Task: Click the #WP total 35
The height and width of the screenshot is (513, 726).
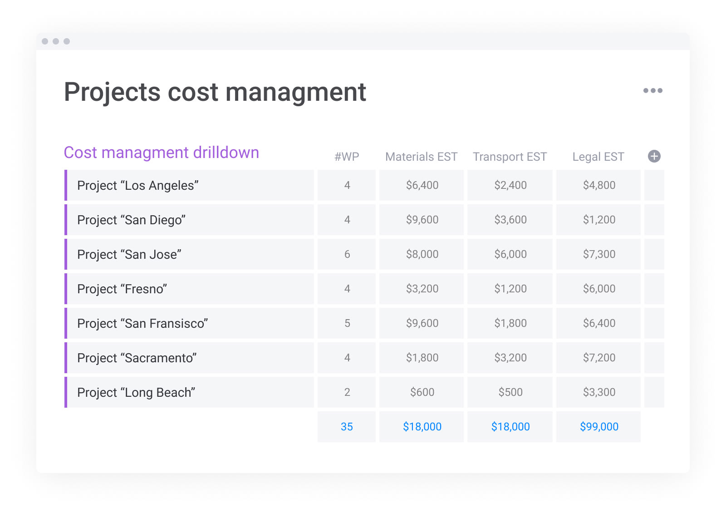Action: (x=347, y=427)
